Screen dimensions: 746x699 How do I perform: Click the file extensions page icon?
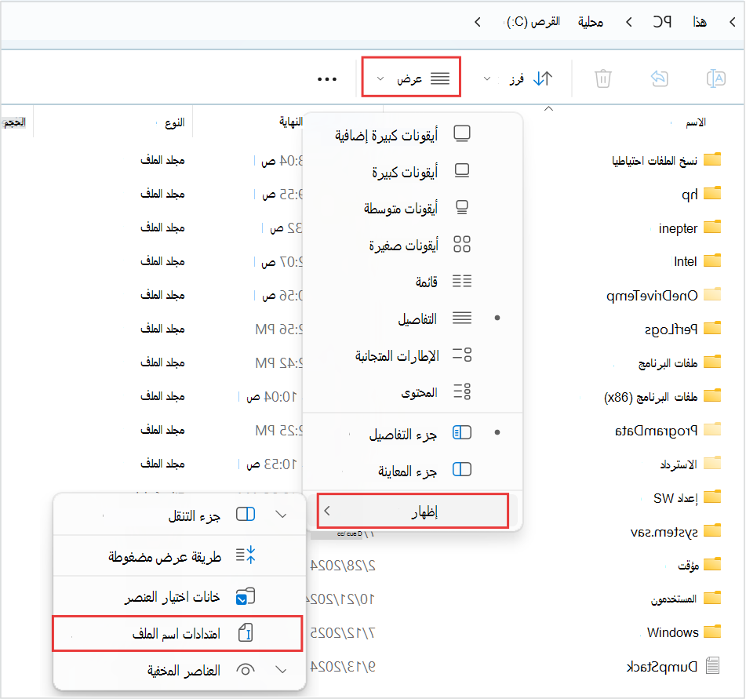(x=246, y=633)
